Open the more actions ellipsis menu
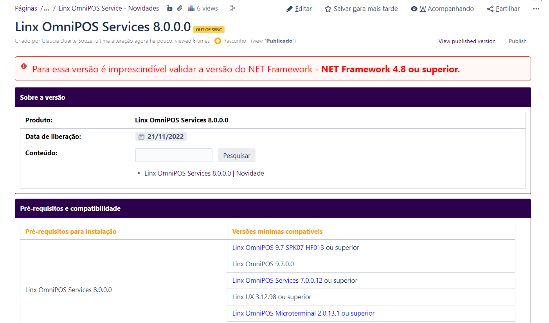Screen dimensions: 549x323 pos(536,9)
